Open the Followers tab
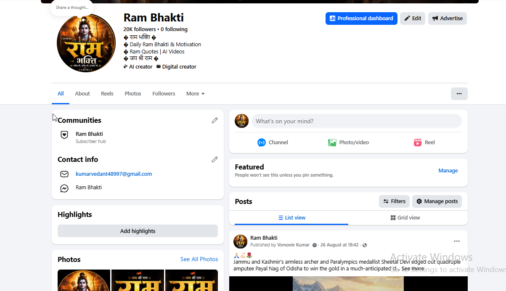The image size is (506, 291). (164, 93)
